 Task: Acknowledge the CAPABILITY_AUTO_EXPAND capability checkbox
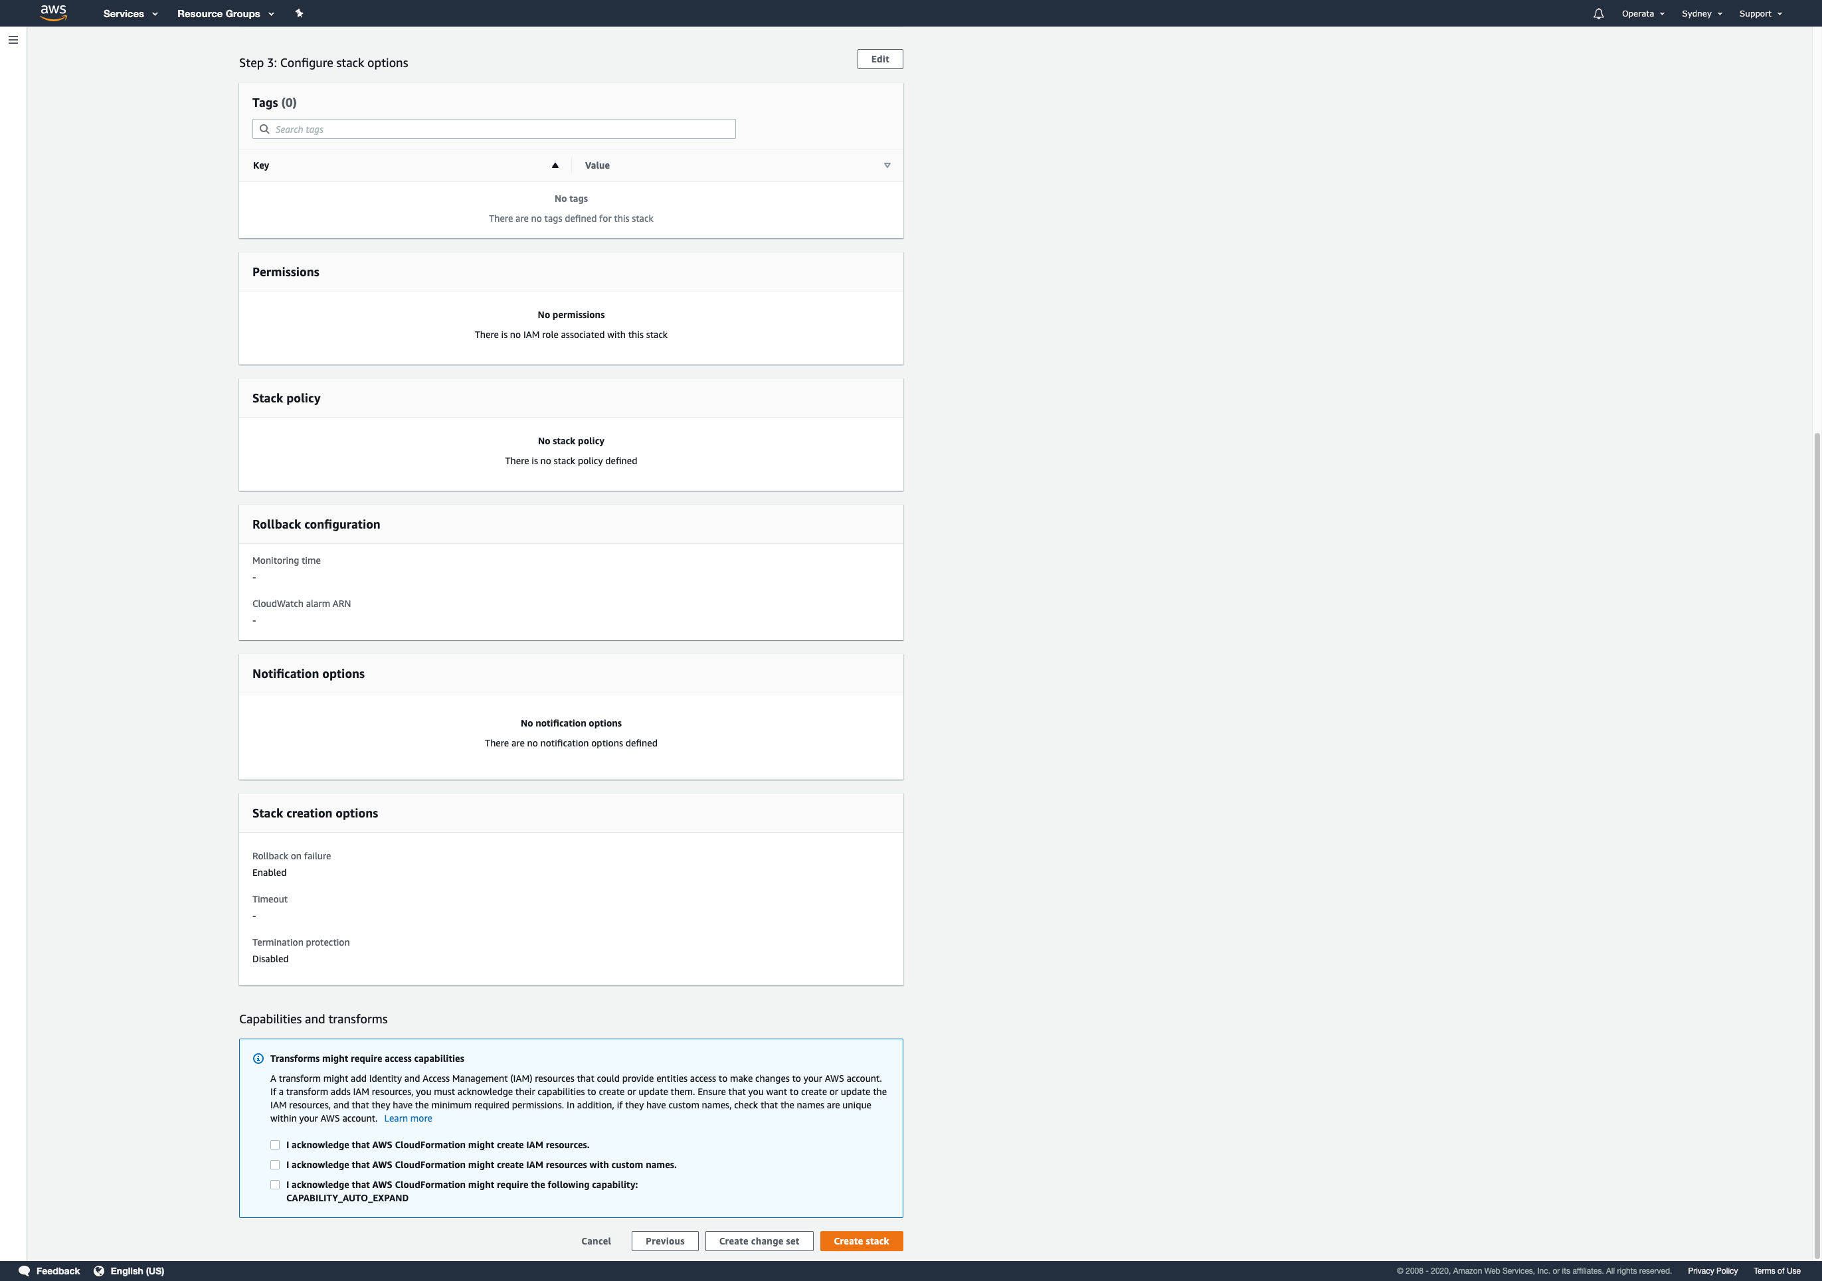[276, 1184]
